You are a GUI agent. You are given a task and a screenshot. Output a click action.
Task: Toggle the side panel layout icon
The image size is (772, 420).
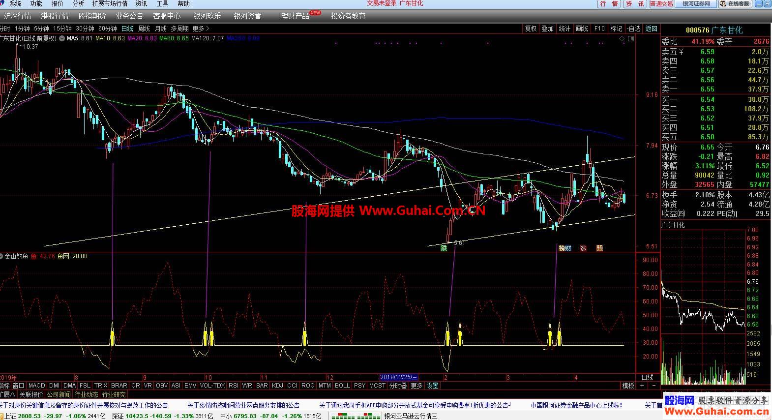coord(631,38)
